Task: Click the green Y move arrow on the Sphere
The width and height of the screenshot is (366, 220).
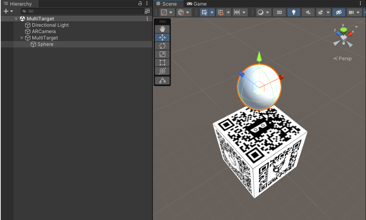Action: click(x=259, y=56)
